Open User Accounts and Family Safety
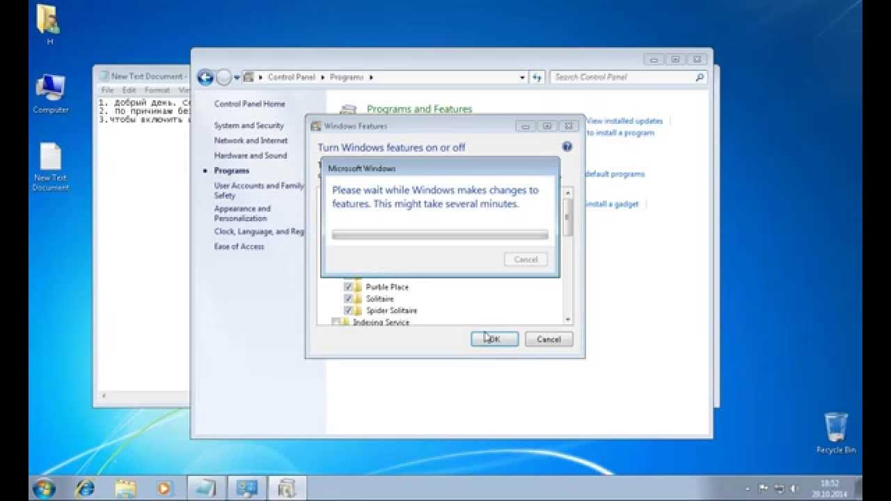 point(259,190)
